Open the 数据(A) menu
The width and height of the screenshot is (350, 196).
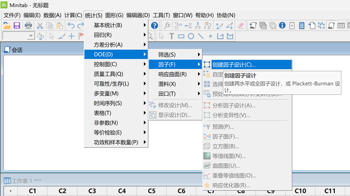52,15
